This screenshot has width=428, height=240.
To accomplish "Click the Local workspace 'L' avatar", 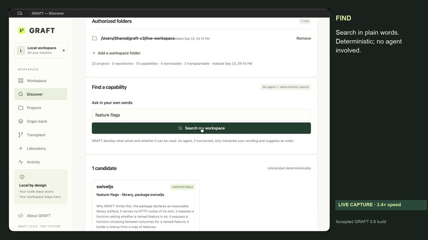I will point(21,50).
